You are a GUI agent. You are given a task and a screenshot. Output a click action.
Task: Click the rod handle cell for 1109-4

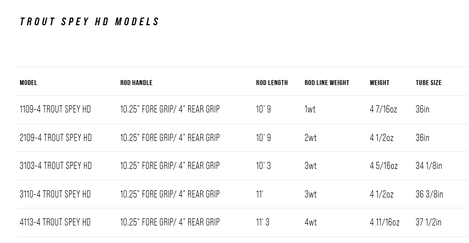point(170,109)
